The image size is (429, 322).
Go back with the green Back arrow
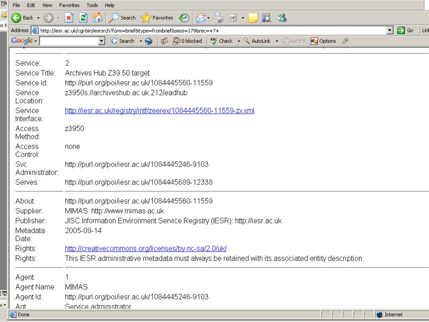[22, 18]
